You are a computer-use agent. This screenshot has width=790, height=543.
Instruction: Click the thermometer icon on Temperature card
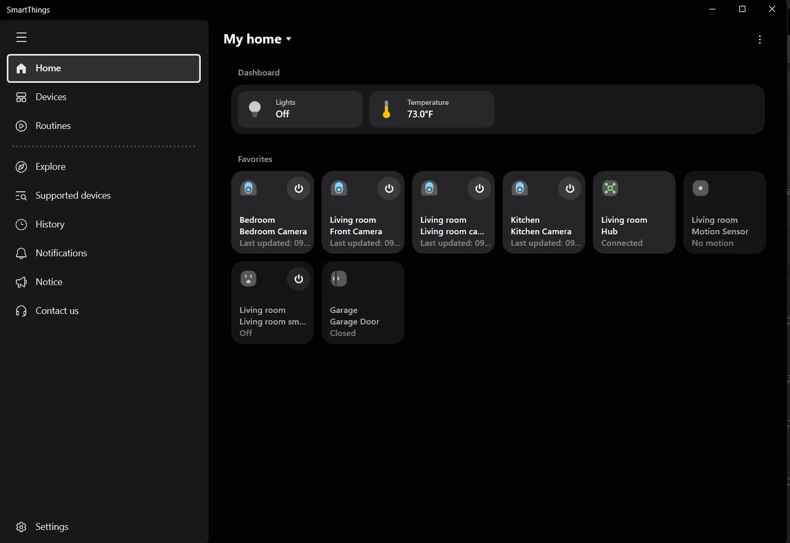click(386, 109)
